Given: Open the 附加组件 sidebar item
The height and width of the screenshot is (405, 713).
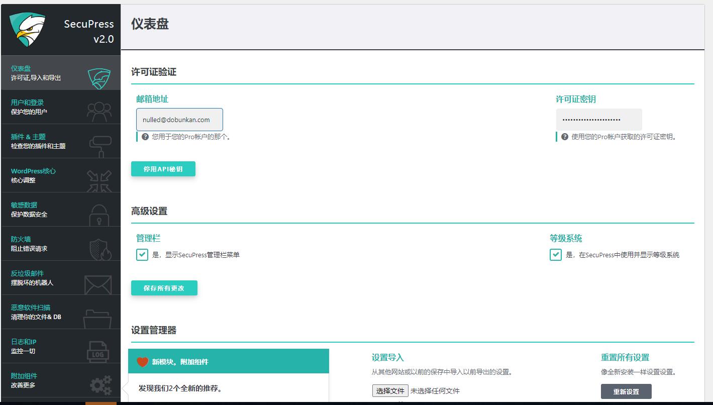Looking at the screenshot, I should pyautogui.click(x=61, y=380).
